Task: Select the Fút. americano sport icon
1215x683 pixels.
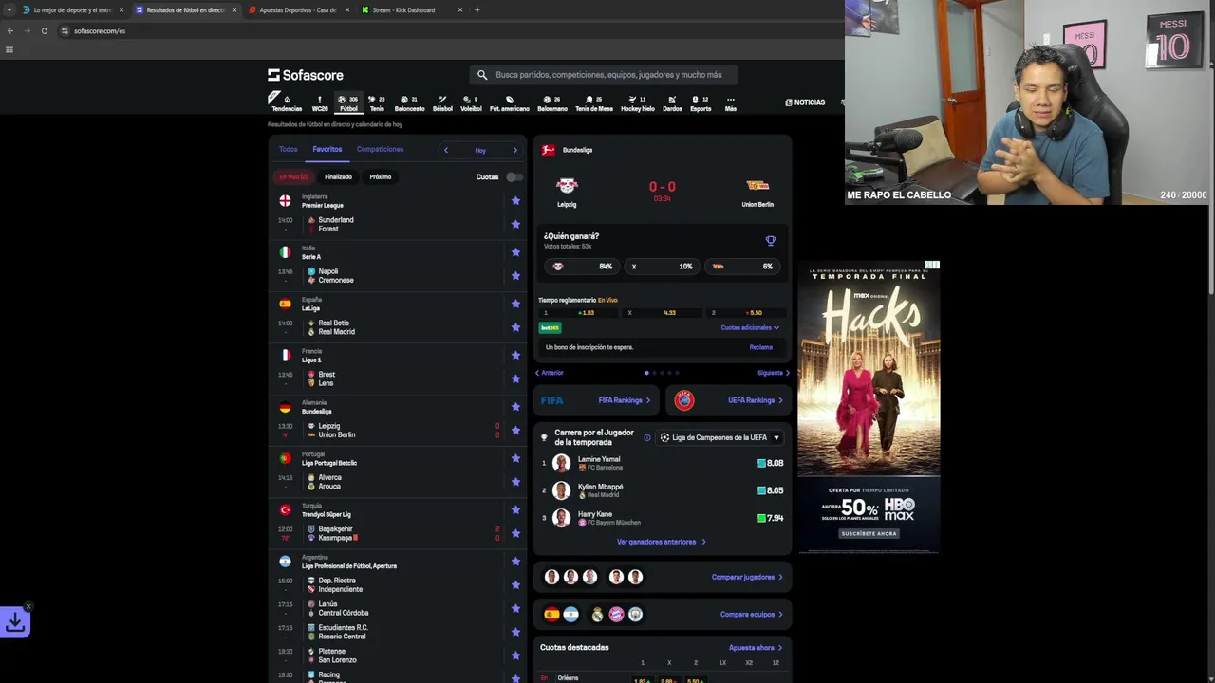Action: coord(510,102)
